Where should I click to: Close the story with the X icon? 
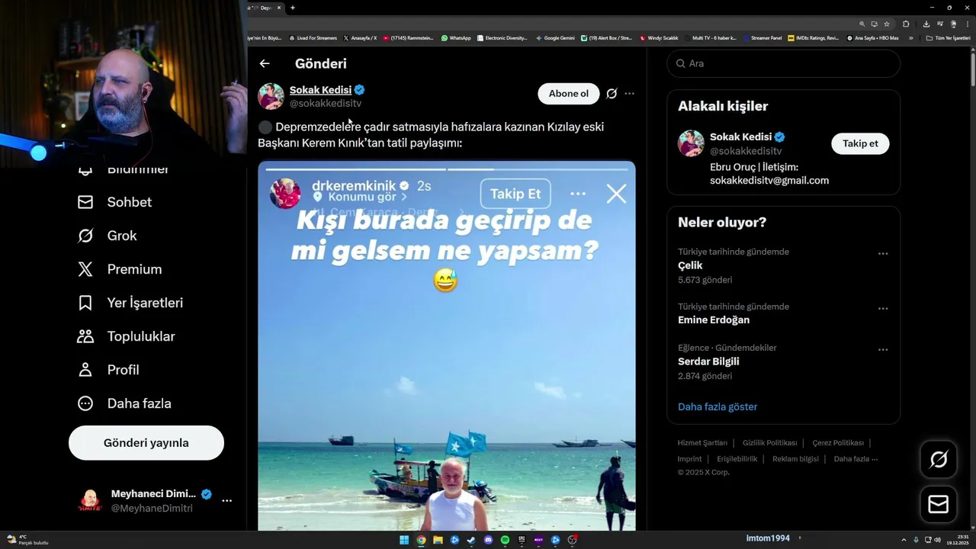pyautogui.click(x=616, y=194)
